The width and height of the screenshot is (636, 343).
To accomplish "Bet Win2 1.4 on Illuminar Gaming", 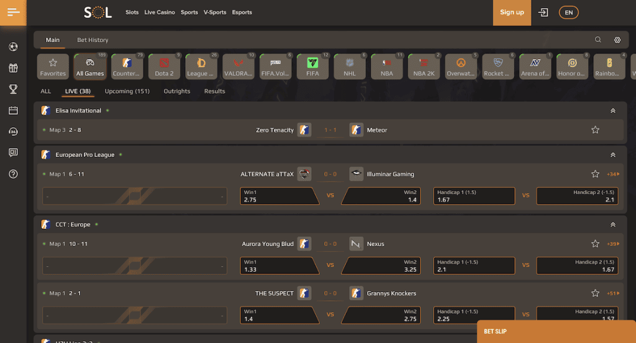I will coord(381,196).
